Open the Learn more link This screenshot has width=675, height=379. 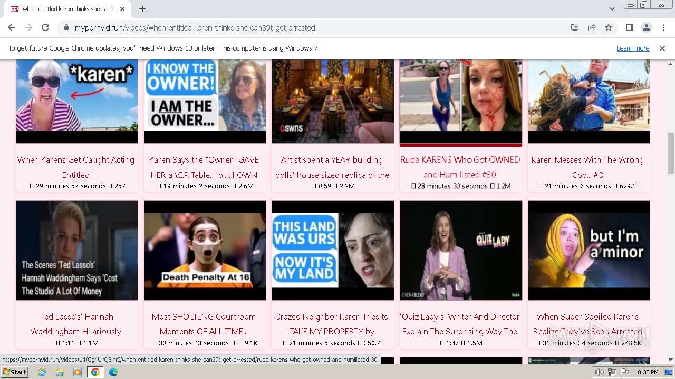tap(633, 48)
